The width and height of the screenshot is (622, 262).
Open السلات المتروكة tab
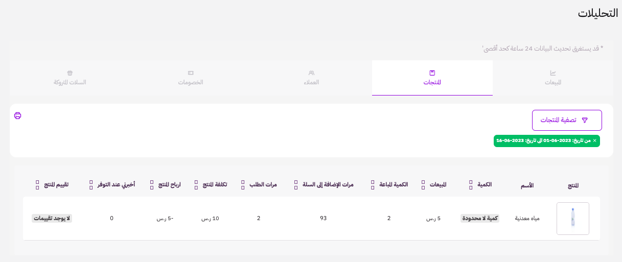(x=70, y=78)
